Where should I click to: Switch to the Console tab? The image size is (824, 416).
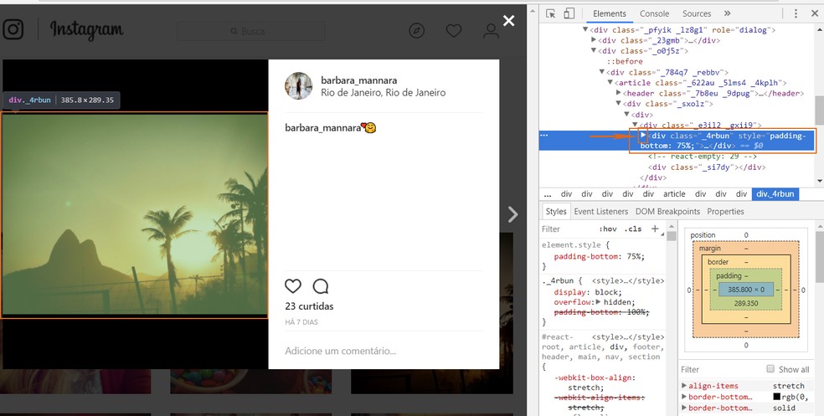pos(654,13)
